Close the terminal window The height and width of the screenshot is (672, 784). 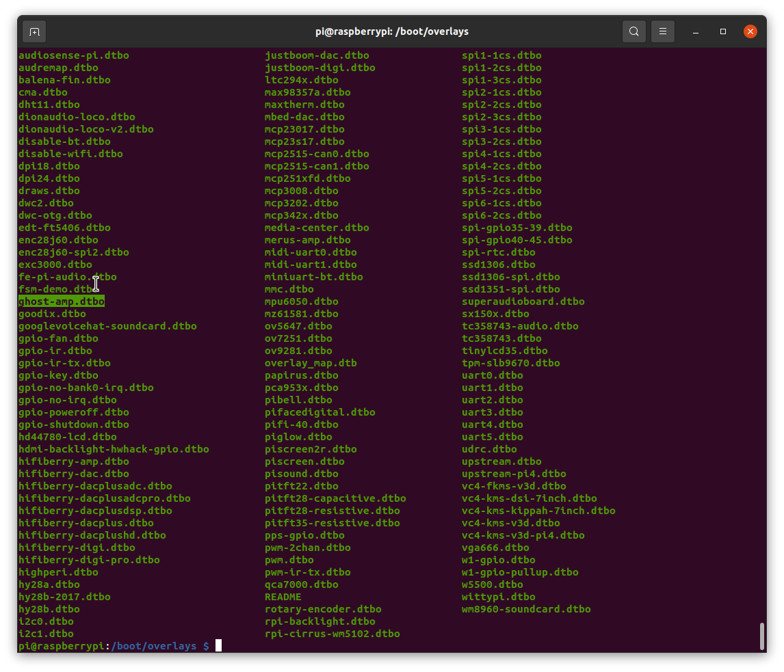[x=750, y=31]
